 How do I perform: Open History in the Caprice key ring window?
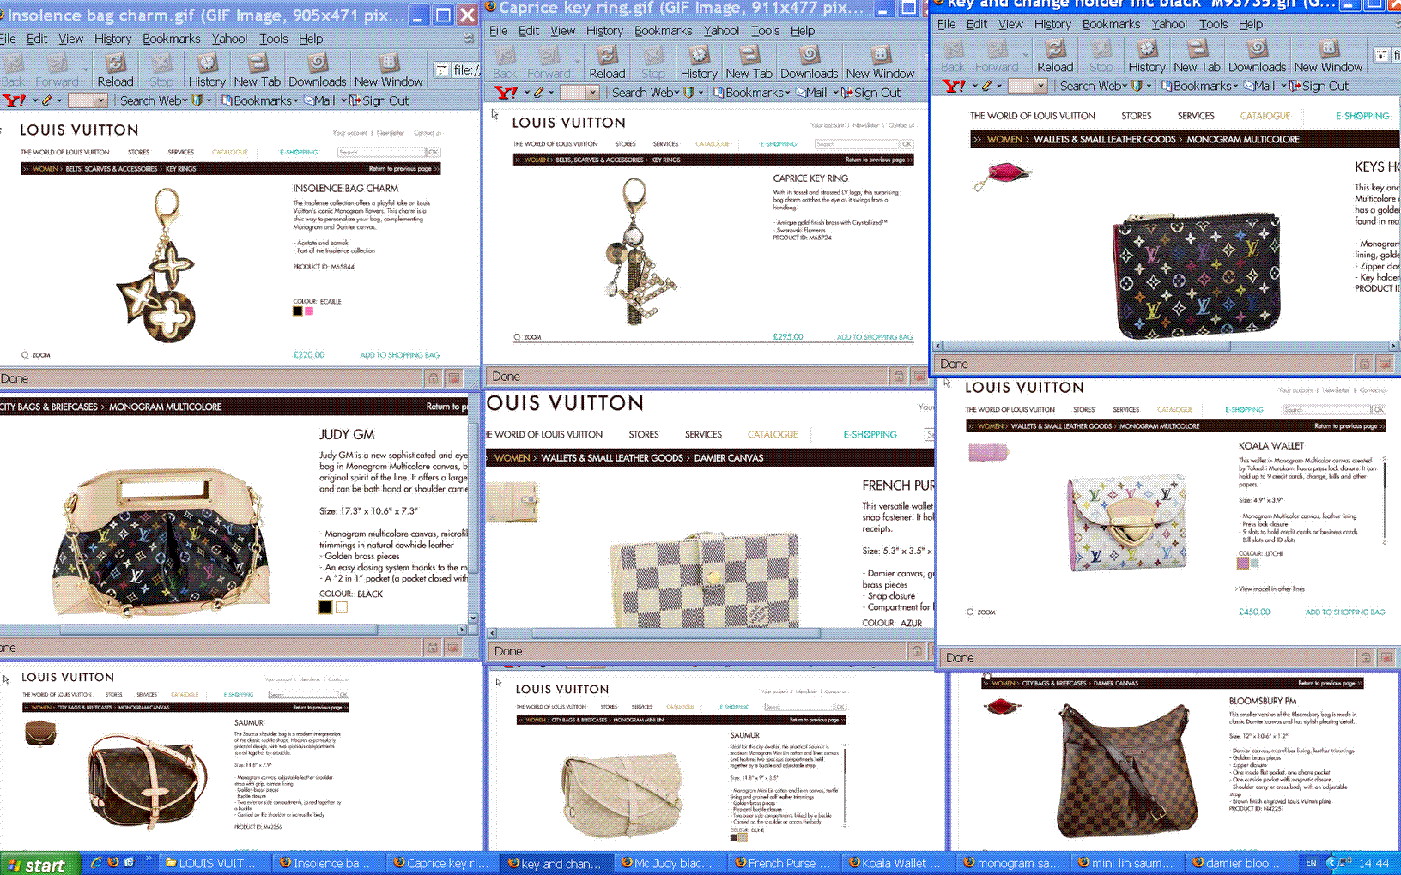pos(698,63)
